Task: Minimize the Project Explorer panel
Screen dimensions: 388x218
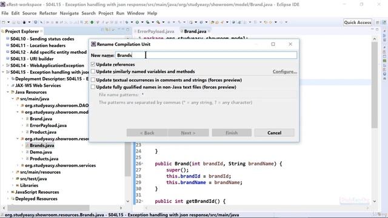Action: (x=122, y=30)
